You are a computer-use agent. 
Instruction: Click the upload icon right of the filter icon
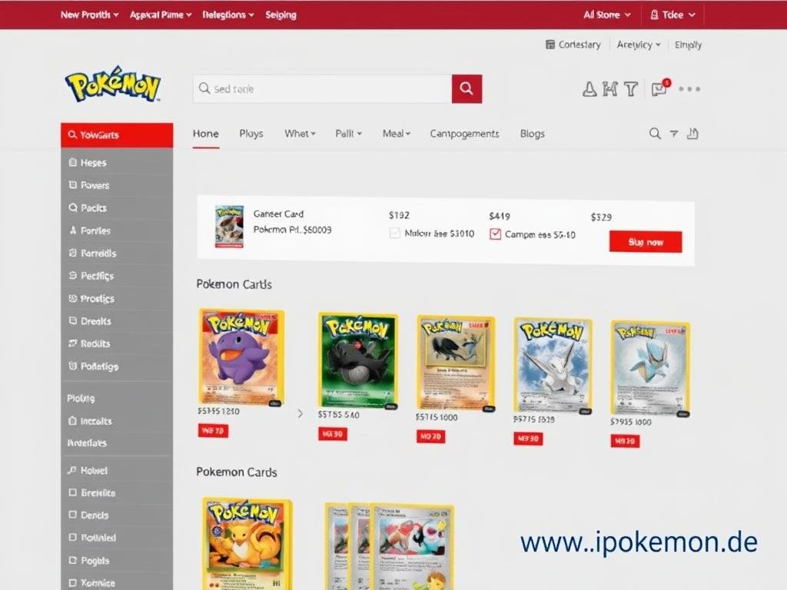click(x=692, y=134)
